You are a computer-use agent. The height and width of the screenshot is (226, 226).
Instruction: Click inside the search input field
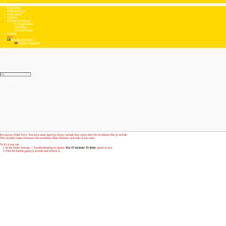pos(15,75)
